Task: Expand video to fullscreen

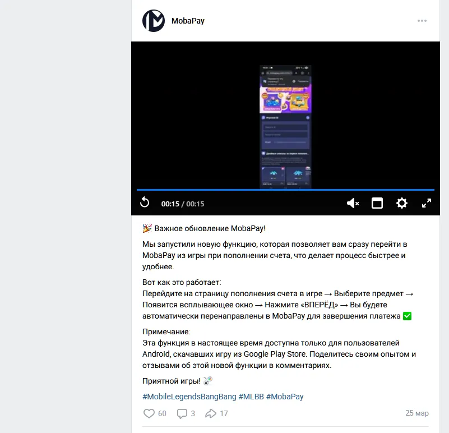Action: pyautogui.click(x=427, y=203)
